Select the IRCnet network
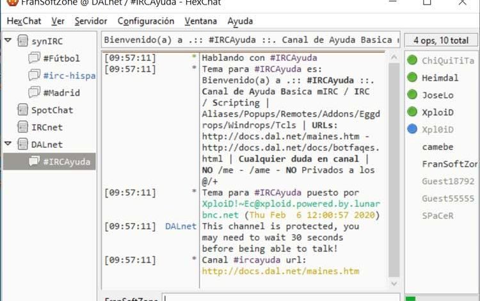480x301 pixels. [47, 127]
